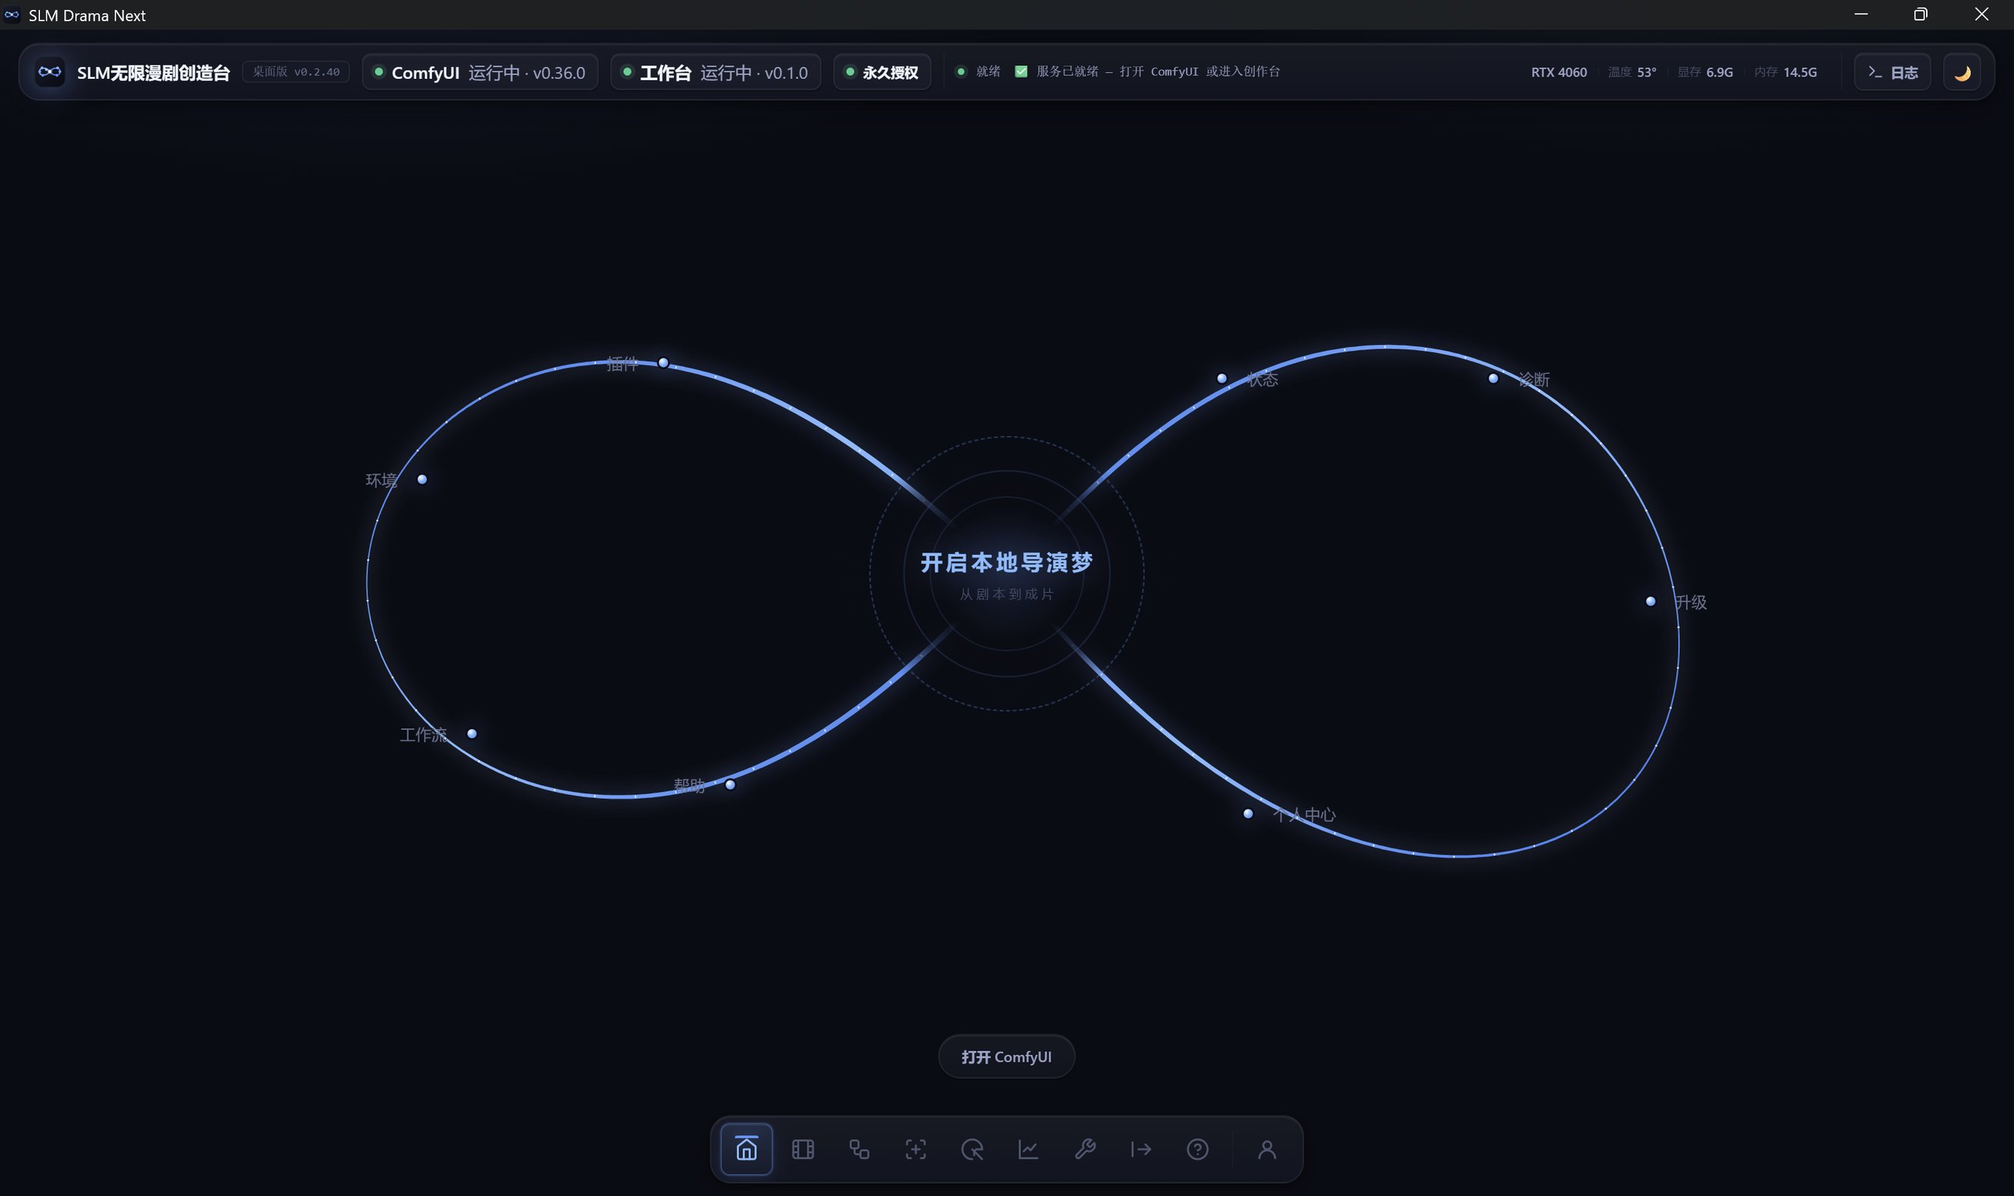Toggle dark mode with moon button
The height and width of the screenshot is (1196, 2014).
pyautogui.click(x=1962, y=73)
